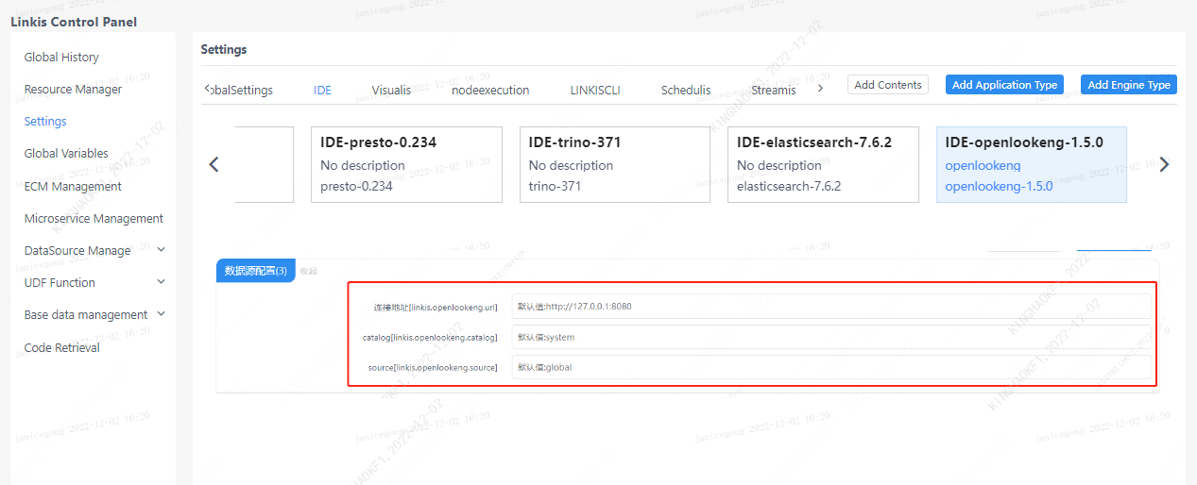The image size is (1197, 485).
Task: Select the IDE-presto-0.234 engine card
Action: point(406,165)
